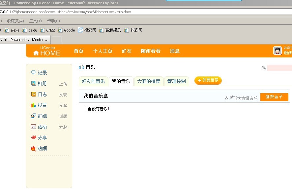This screenshot has width=292, height=191.
Task: Click the blank new tab button
Action: pyautogui.click(x=56, y=40)
